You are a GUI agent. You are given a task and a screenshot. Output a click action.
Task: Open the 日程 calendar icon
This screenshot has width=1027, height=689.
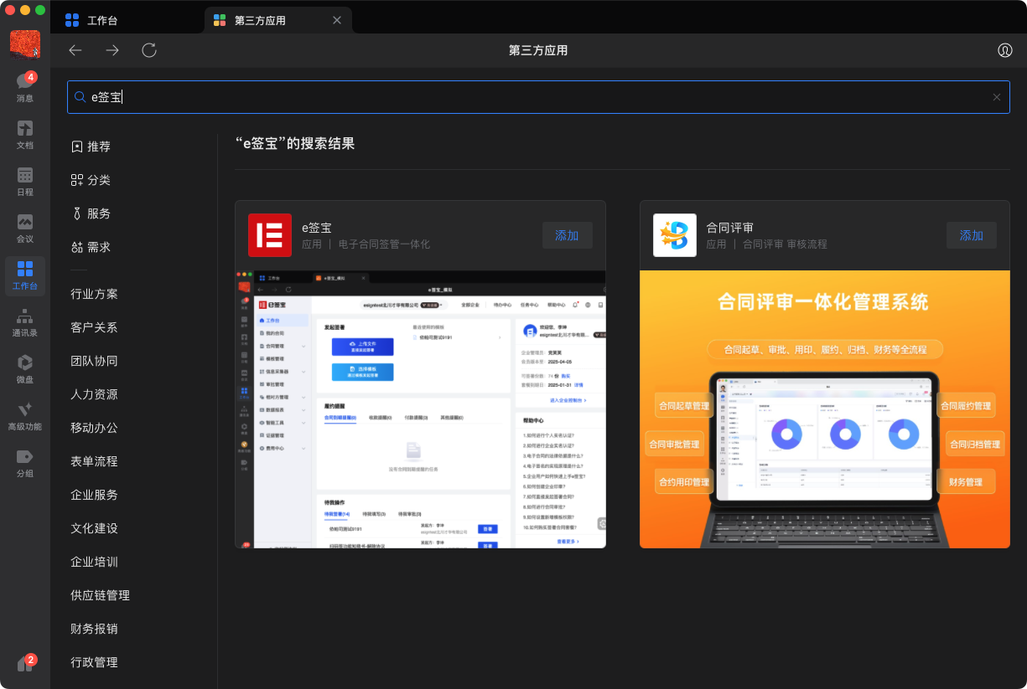(25, 181)
